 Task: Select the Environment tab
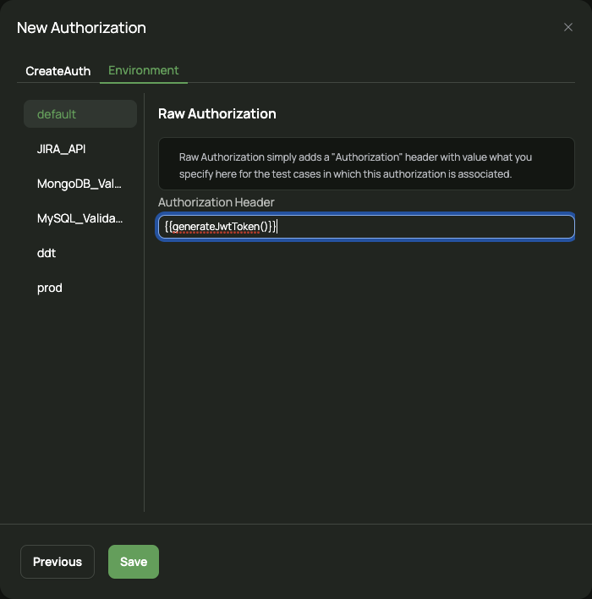coord(143,70)
